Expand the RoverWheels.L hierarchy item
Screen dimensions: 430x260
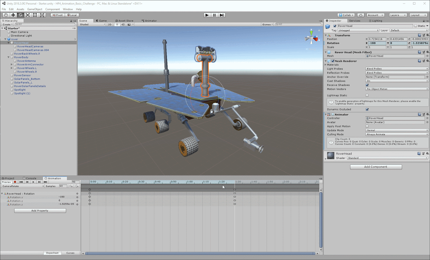(12, 68)
